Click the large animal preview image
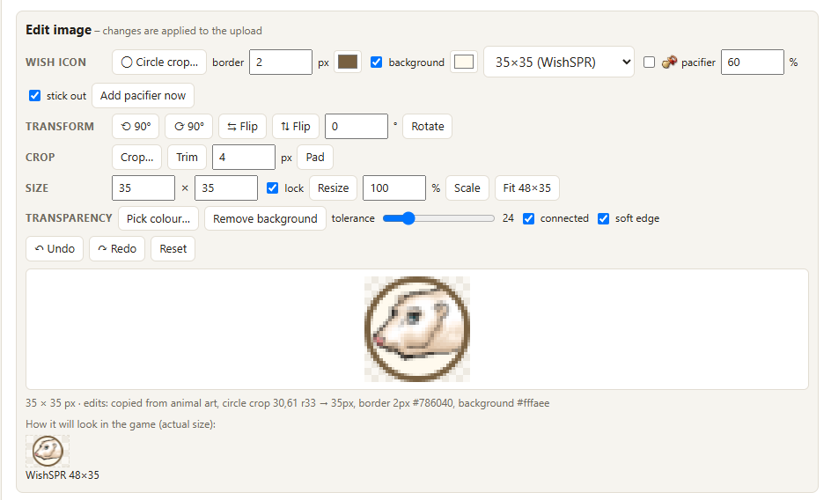 click(x=417, y=328)
